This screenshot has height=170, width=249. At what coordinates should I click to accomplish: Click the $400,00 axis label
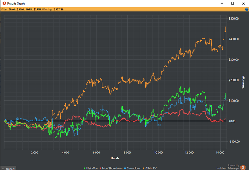(x=233, y=39)
